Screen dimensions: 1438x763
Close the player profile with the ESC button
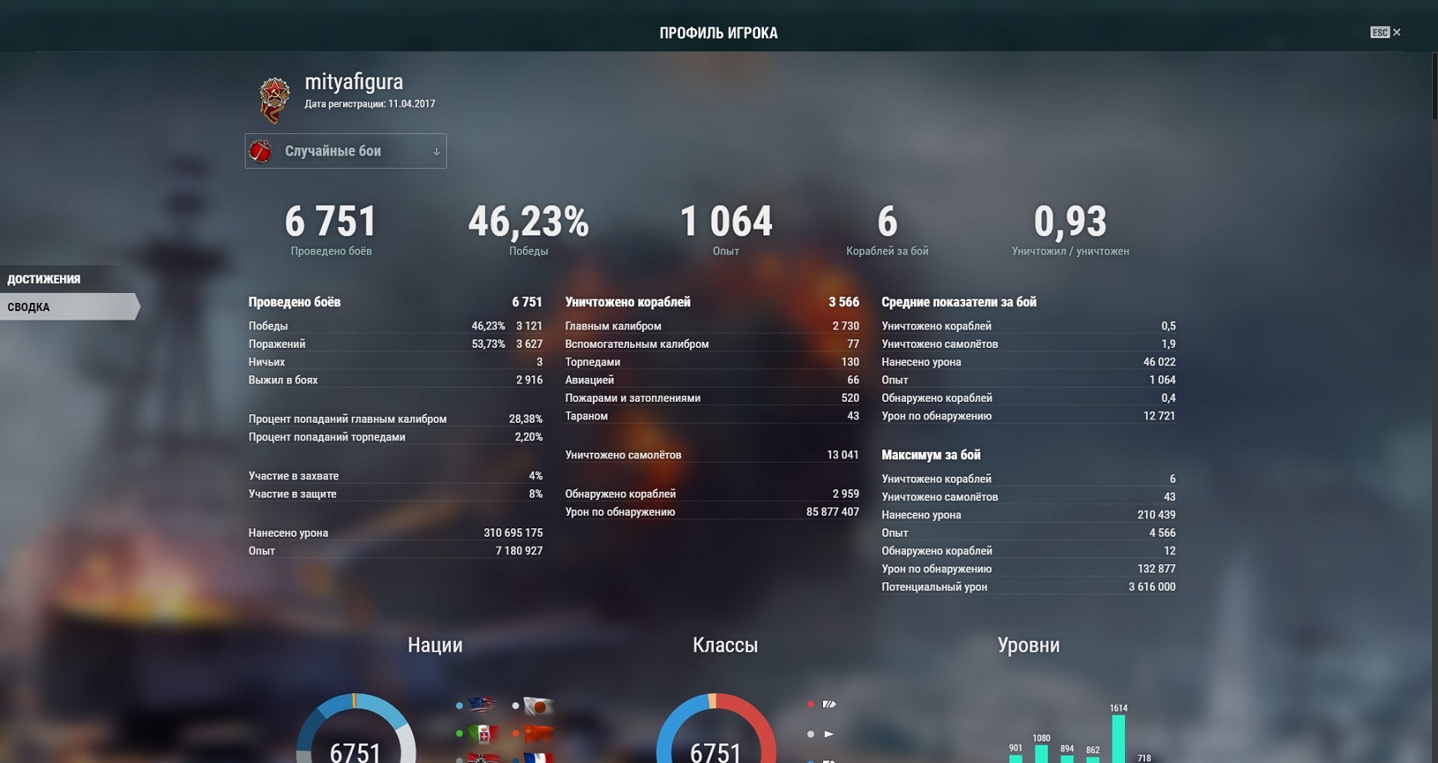[x=1385, y=32]
